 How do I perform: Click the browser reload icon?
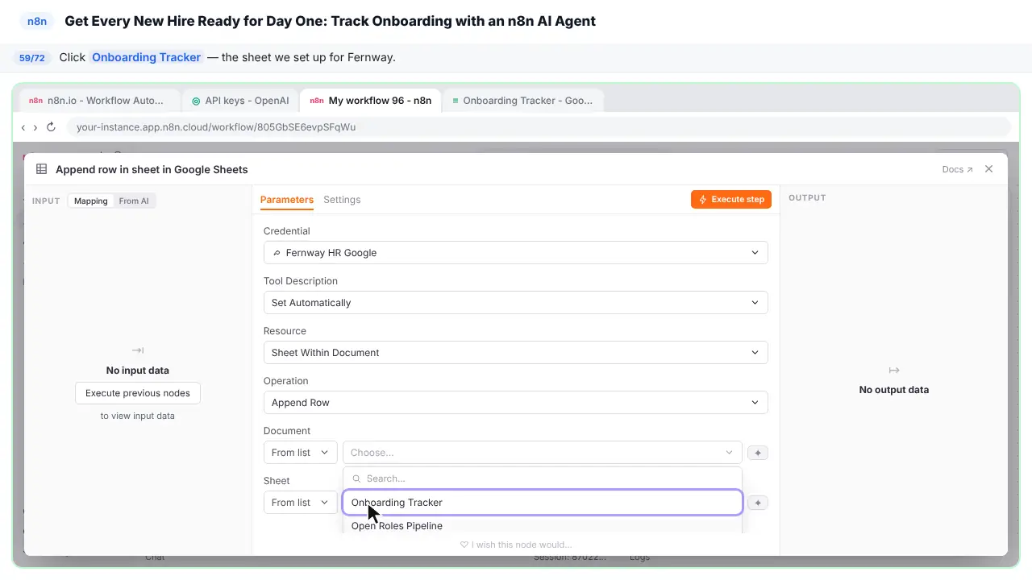(x=51, y=127)
